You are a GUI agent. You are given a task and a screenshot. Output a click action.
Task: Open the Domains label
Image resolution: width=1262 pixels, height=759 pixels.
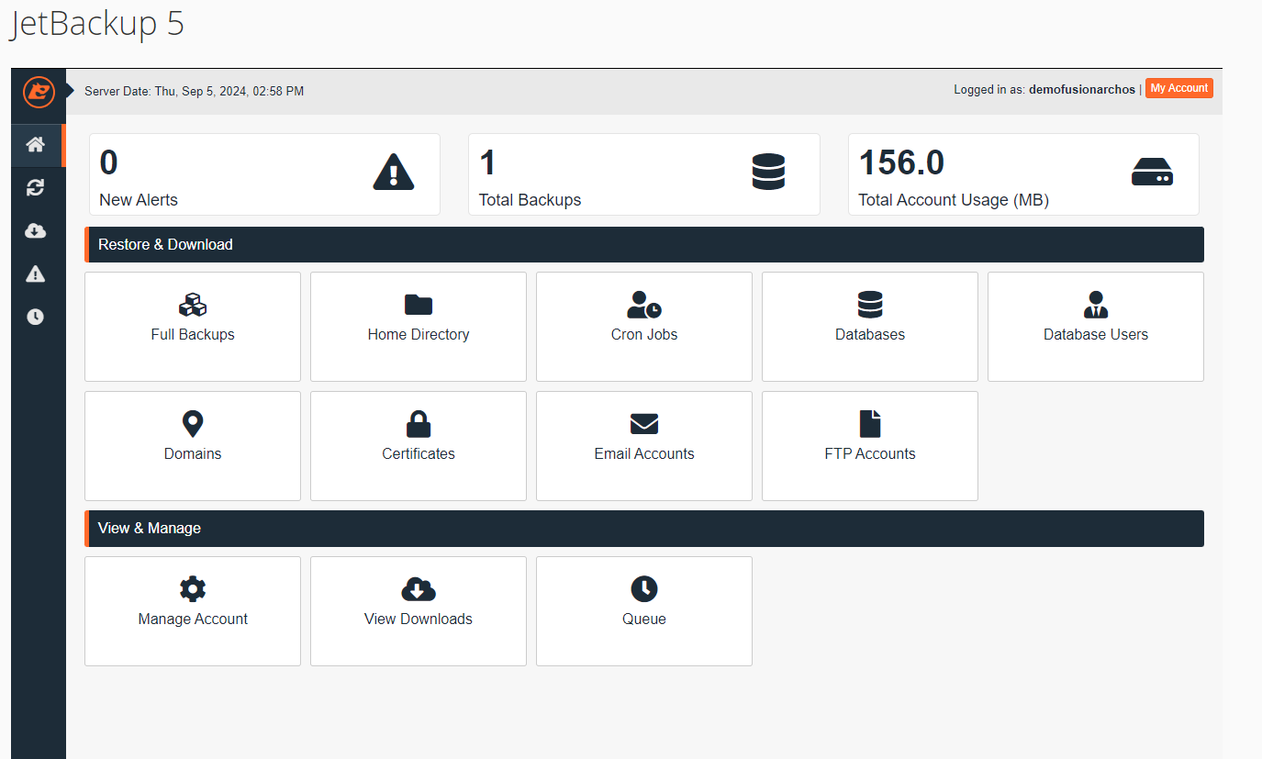tap(193, 454)
